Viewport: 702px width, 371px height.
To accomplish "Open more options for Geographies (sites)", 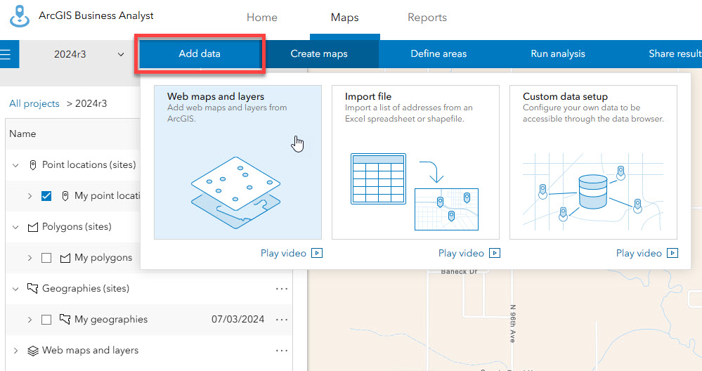I will [x=282, y=289].
